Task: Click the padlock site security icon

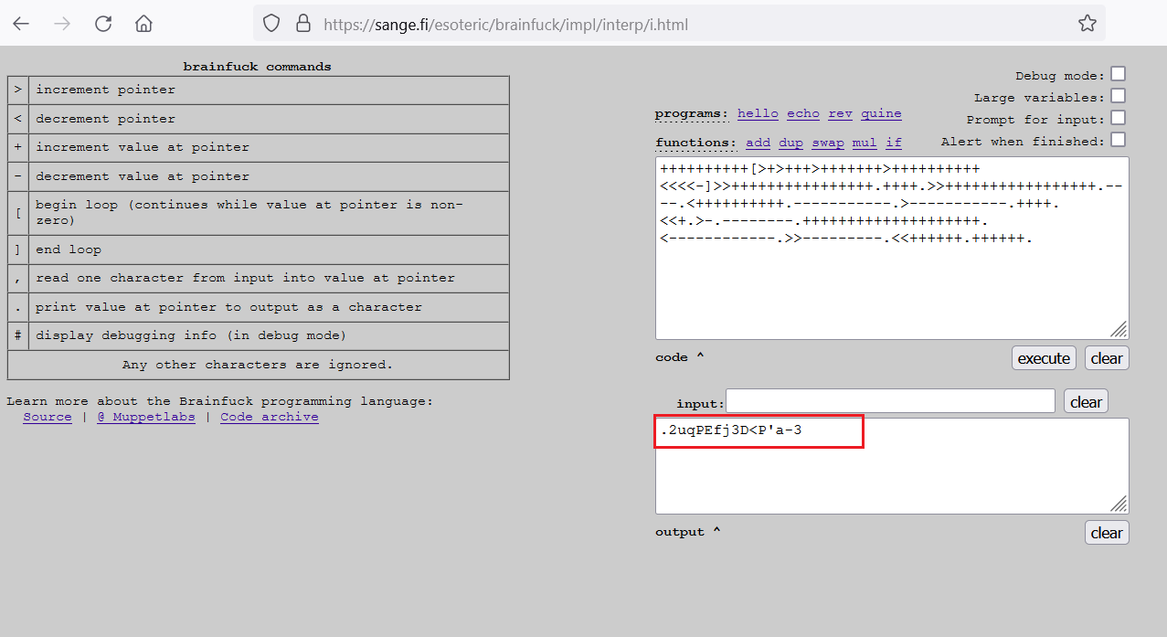Action: 303,24
